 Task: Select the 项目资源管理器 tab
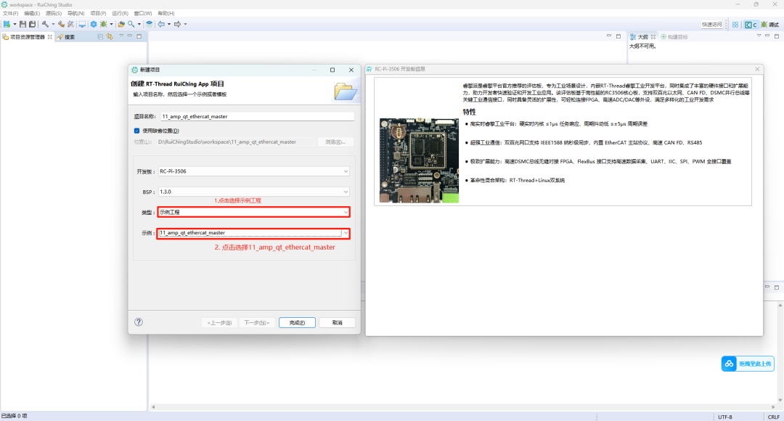pyautogui.click(x=28, y=37)
